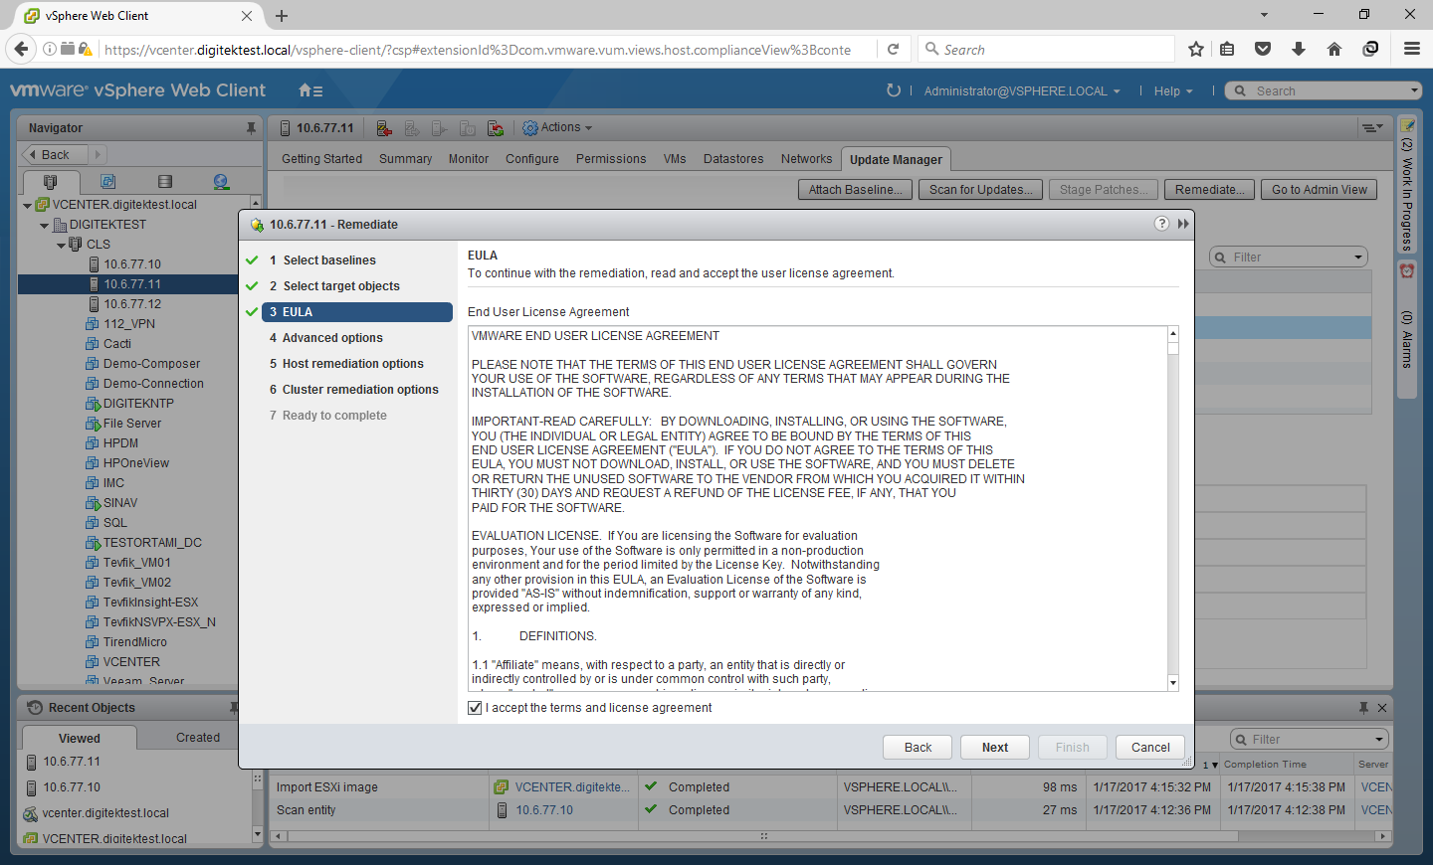
Task: Click the Firefox Search box
Action: coord(1045,49)
